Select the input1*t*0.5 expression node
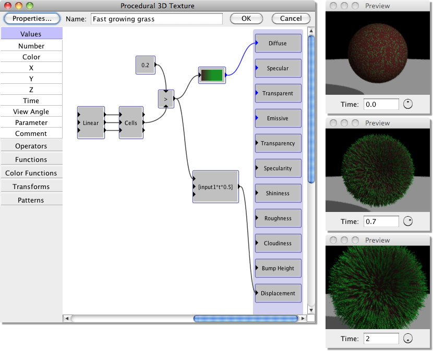This screenshot has width=433, height=351. (x=215, y=186)
